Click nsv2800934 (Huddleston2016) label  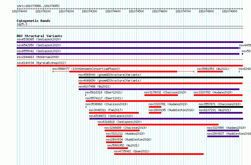point(129,139)
